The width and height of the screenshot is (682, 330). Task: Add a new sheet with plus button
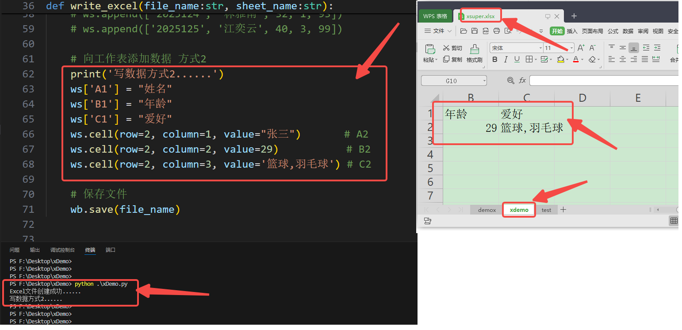[563, 210]
